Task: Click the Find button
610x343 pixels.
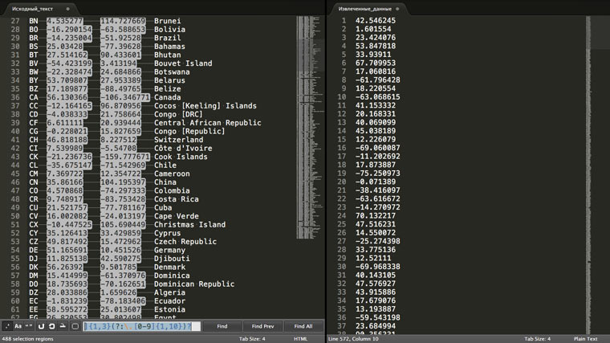Action: (222, 326)
